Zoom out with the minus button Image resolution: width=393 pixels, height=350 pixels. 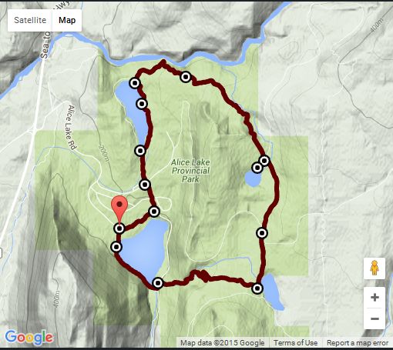(x=375, y=318)
